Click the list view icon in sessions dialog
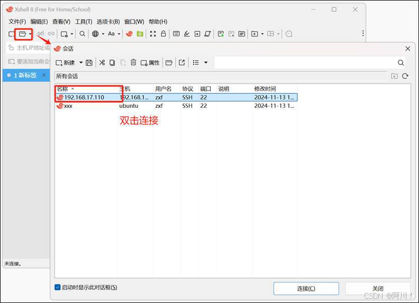 [x=196, y=62]
